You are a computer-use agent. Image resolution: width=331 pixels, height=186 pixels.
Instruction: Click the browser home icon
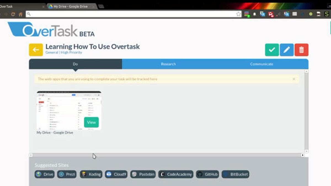(20, 14)
